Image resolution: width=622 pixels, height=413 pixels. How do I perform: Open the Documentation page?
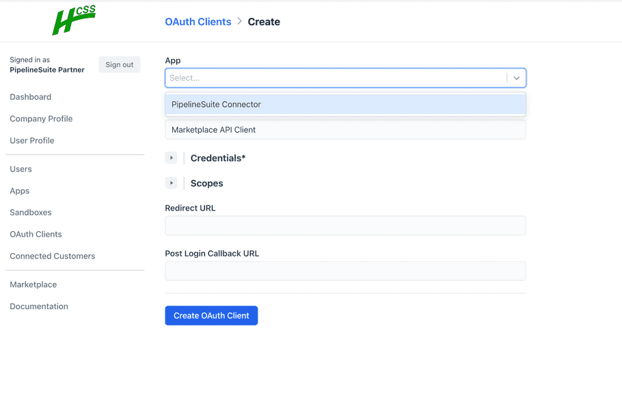coord(38,306)
